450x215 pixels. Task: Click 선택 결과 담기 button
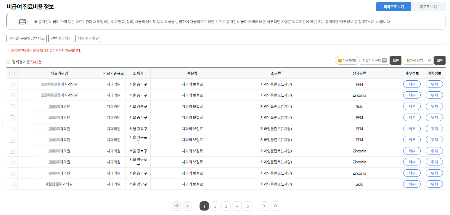click(x=61, y=38)
